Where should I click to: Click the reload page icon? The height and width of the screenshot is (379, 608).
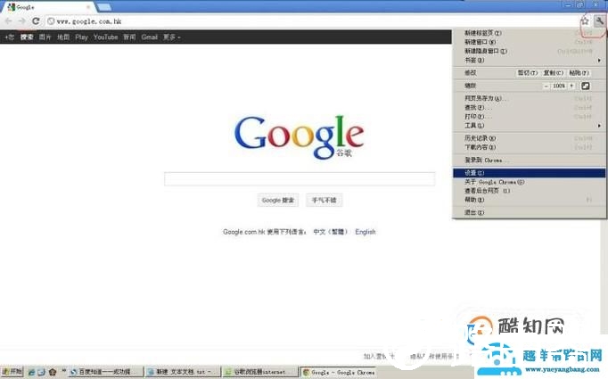(36, 21)
